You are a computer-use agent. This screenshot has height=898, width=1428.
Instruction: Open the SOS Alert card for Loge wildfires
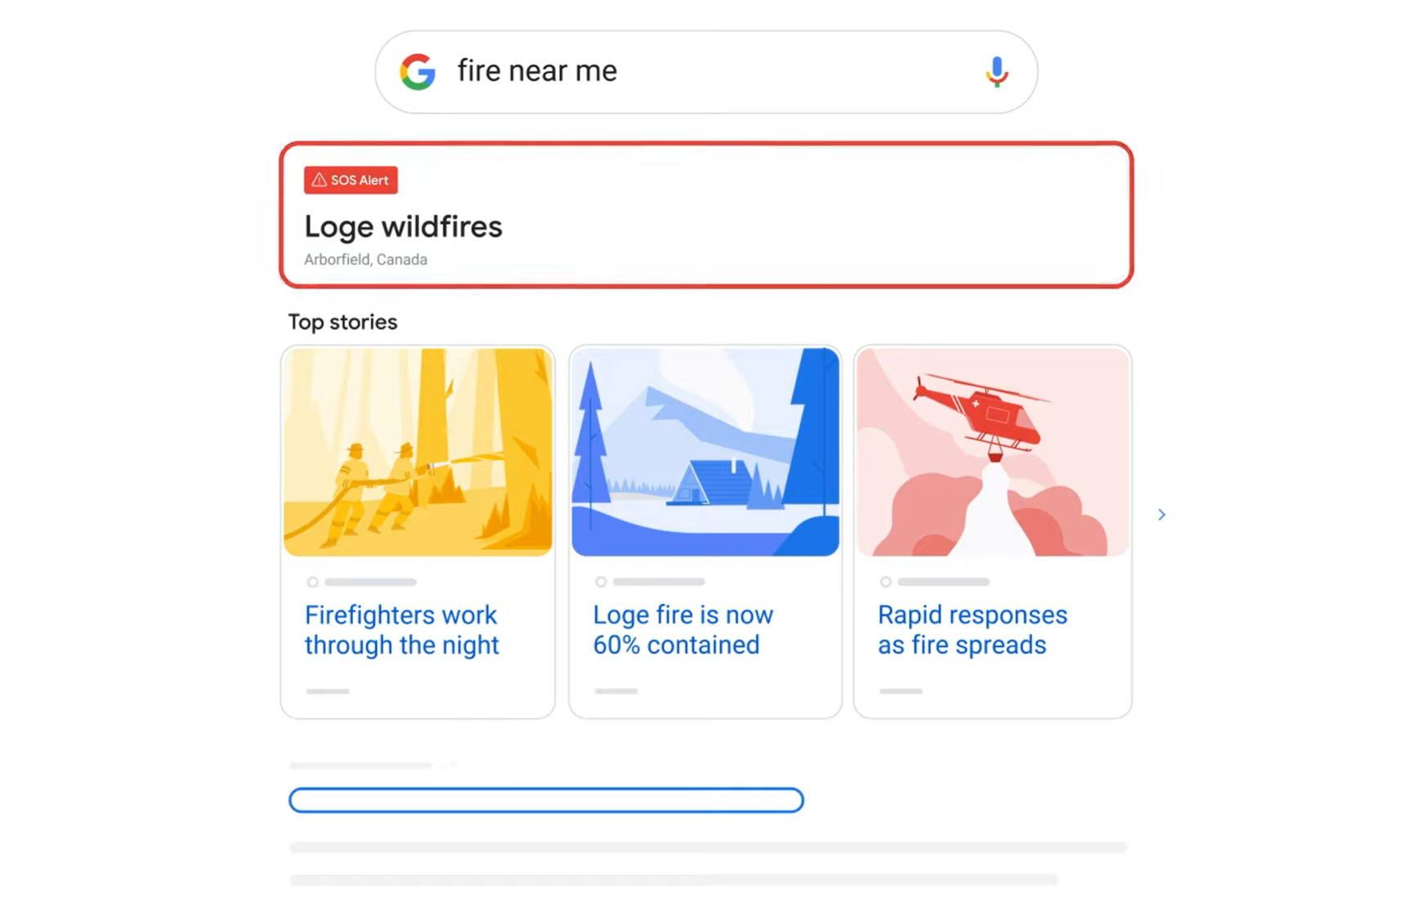tap(706, 214)
